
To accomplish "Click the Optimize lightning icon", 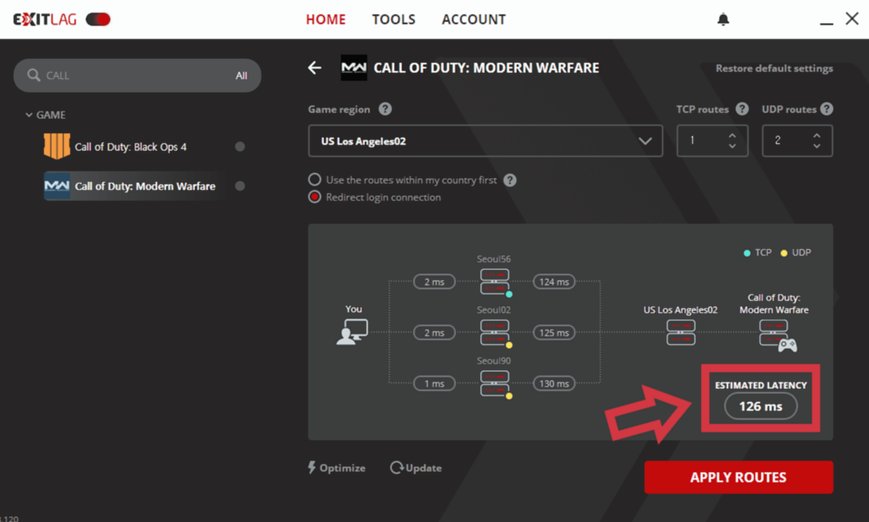I will (x=312, y=467).
